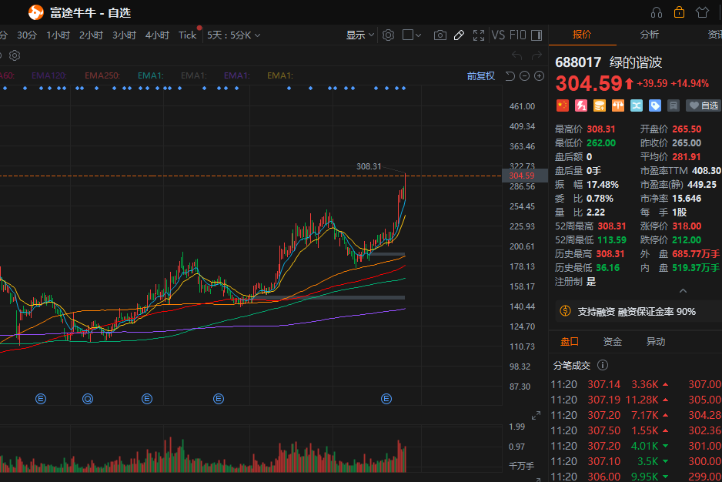
Task: Click info icon next to 分笔成交
Action: tap(602, 366)
